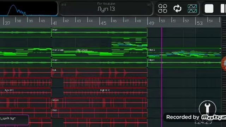Click the vertical piano keyboard strip
Viewport: 226px width, 127px height.
224,72
